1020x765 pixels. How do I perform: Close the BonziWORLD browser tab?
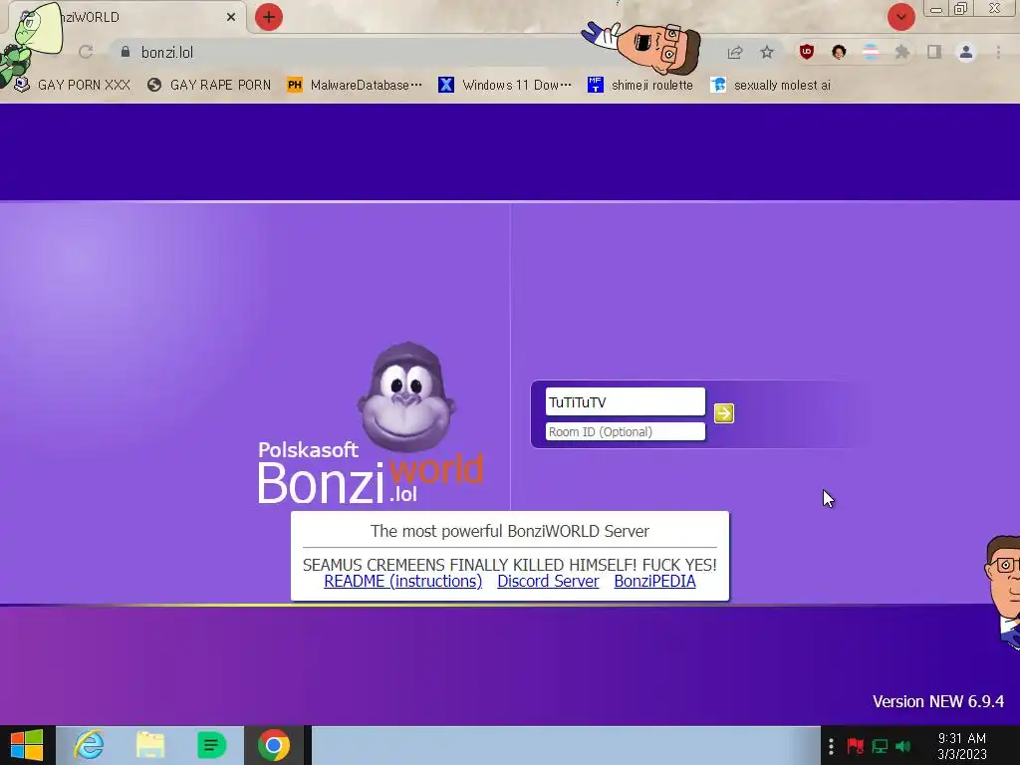[231, 17]
